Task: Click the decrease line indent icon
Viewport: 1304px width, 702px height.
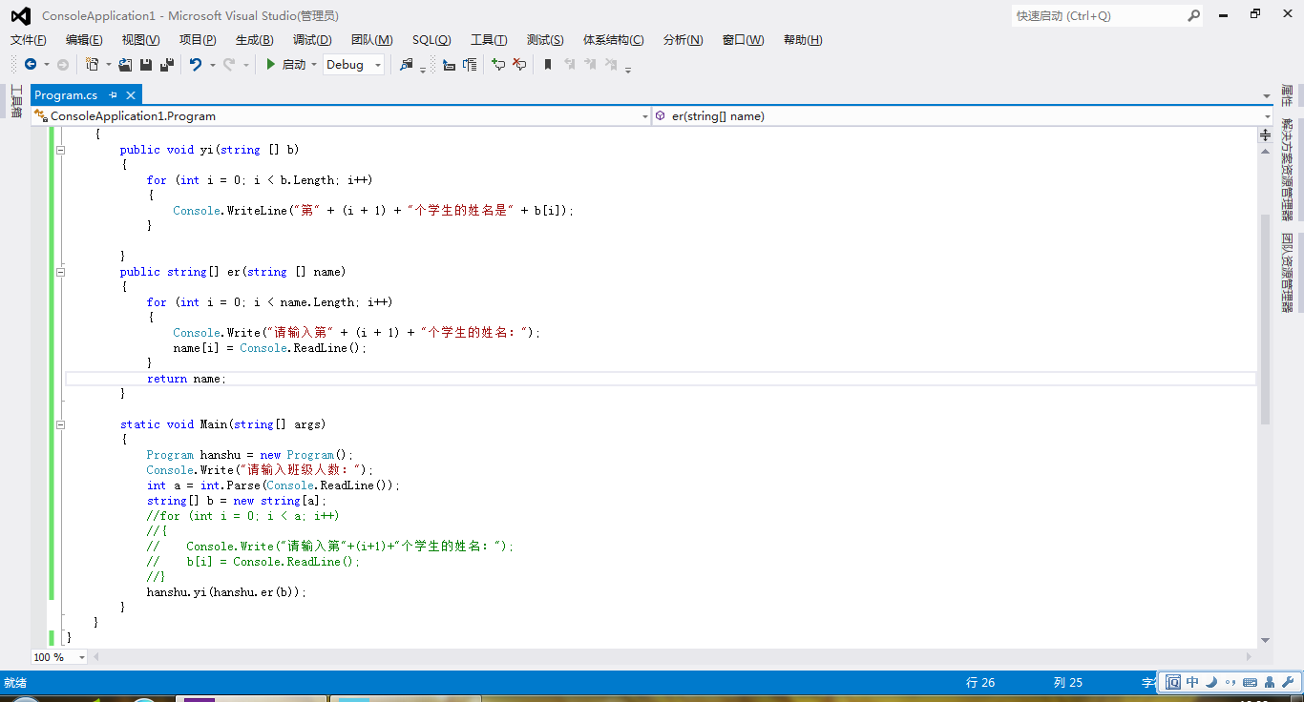Action: pos(449,65)
